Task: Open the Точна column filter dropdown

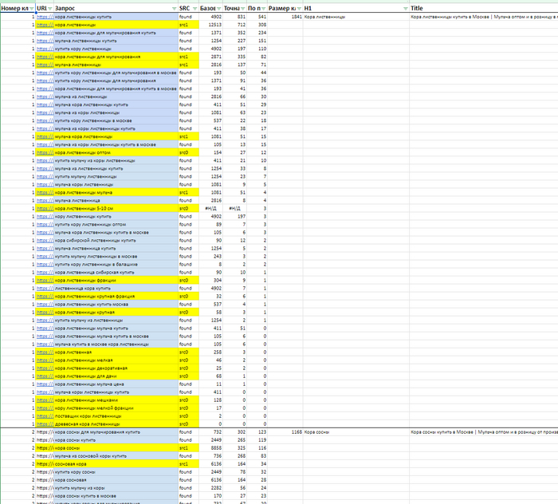Action: [x=242, y=8]
